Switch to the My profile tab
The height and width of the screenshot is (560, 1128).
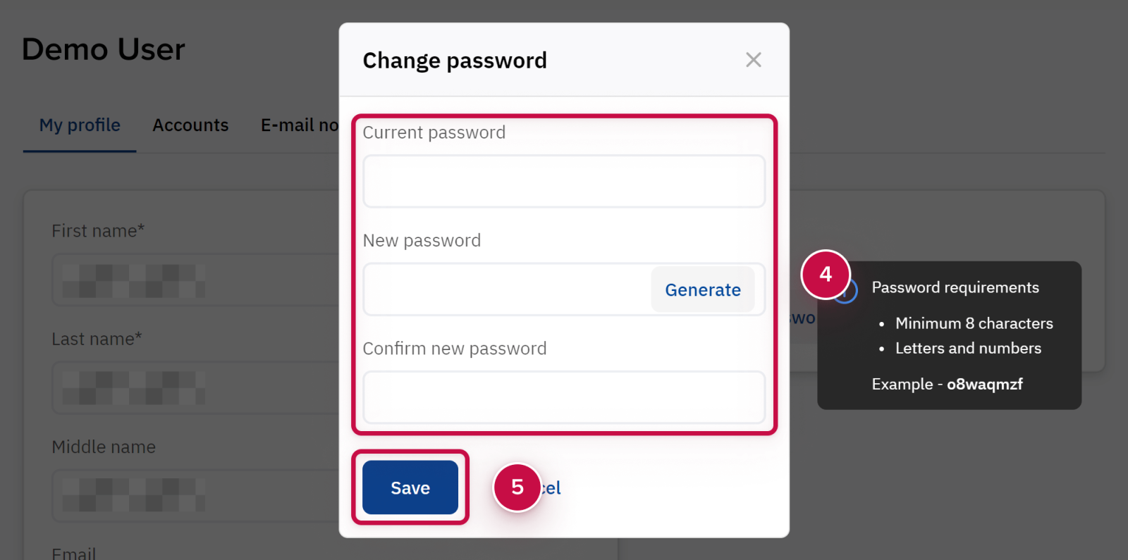[80, 125]
